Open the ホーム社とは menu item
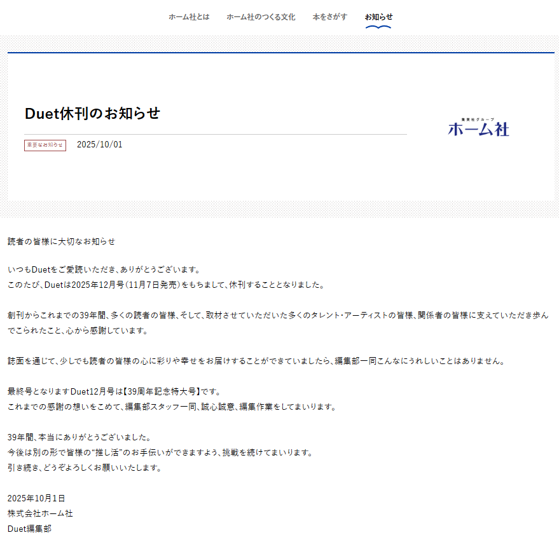Viewport: 559px width, 542px height. pos(189,17)
